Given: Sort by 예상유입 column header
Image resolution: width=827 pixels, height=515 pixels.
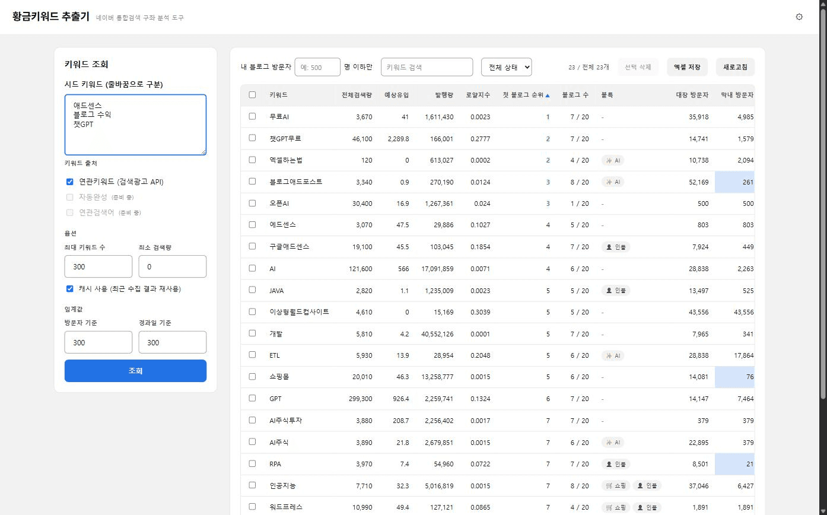Looking at the screenshot, I should [397, 95].
